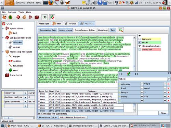Click the green circle toolbar icon
Viewport: 171px width, 128px height.
tap(10, 17)
